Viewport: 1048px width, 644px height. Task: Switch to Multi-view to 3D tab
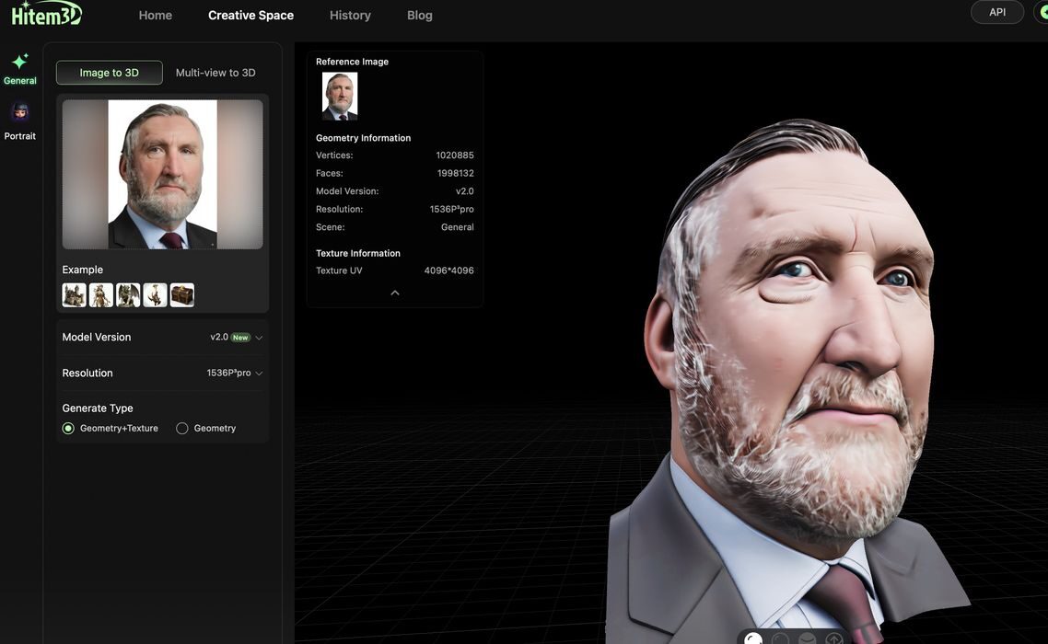tap(215, 73)
